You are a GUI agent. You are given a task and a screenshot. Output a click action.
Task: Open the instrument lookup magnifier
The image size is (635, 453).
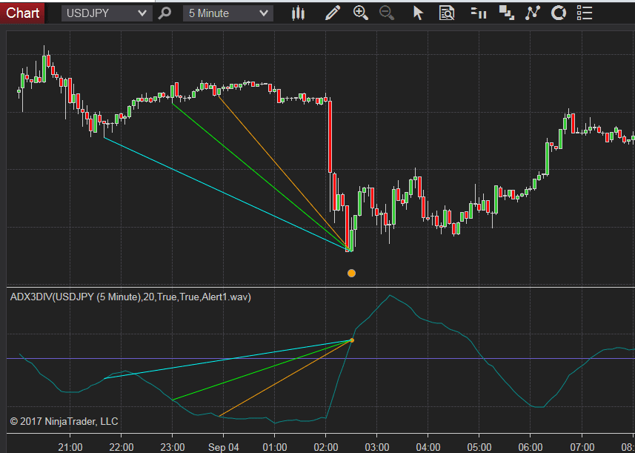164,13
